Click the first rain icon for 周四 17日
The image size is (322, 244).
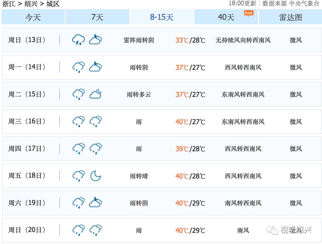(79, 148)
